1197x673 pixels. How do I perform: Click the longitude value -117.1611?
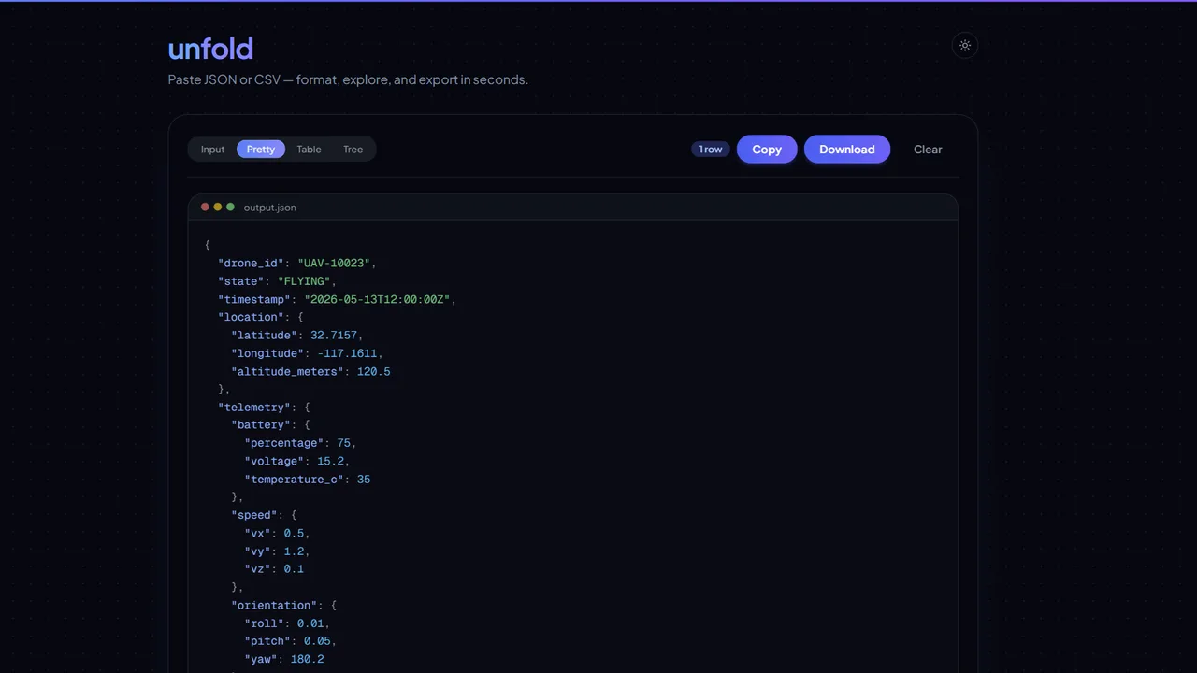click(348, 353)
